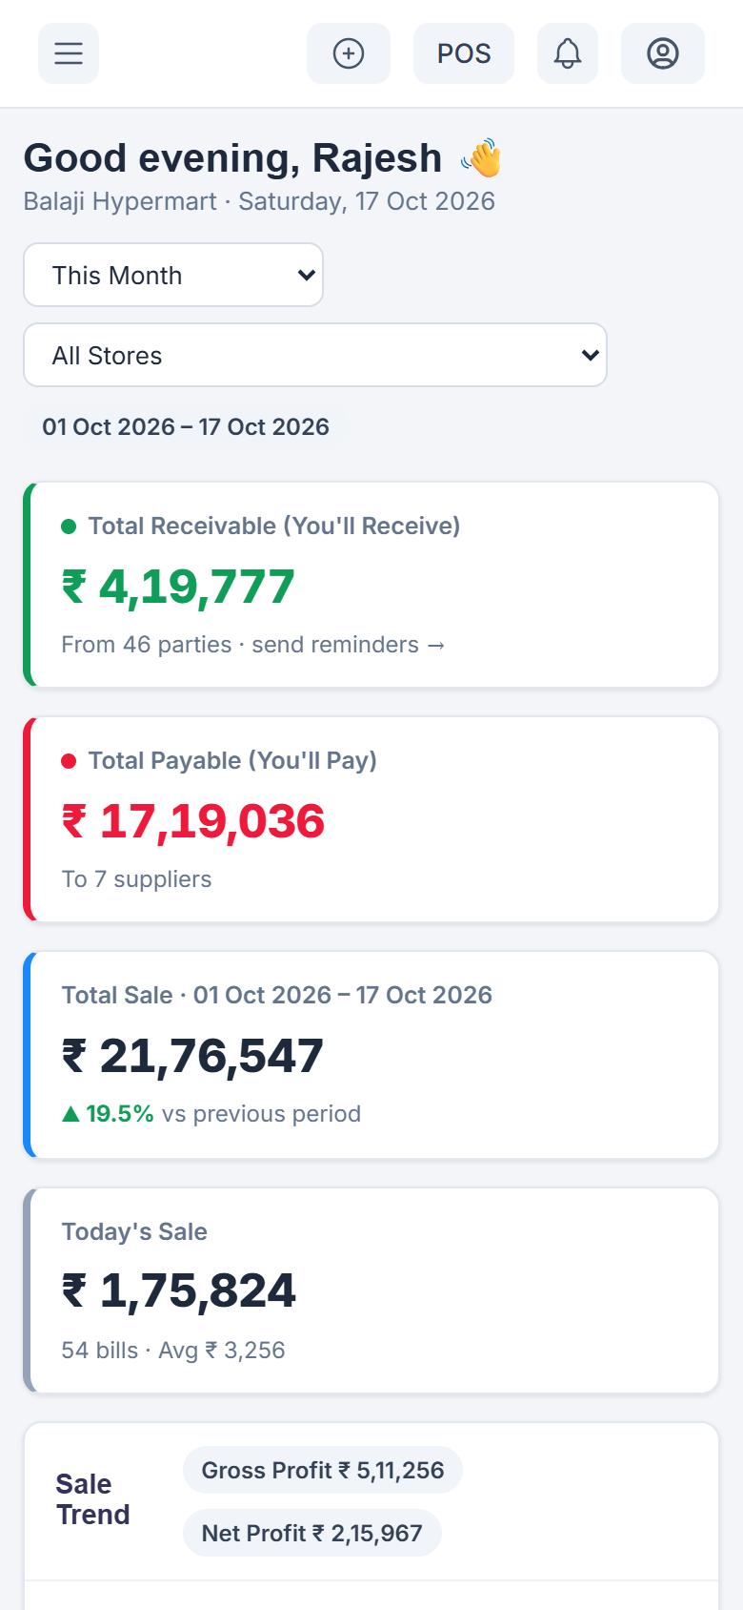This screenshot has height=1610, width=743.
Task: Select the Gross Profit chip
Action: (323, 1470)
